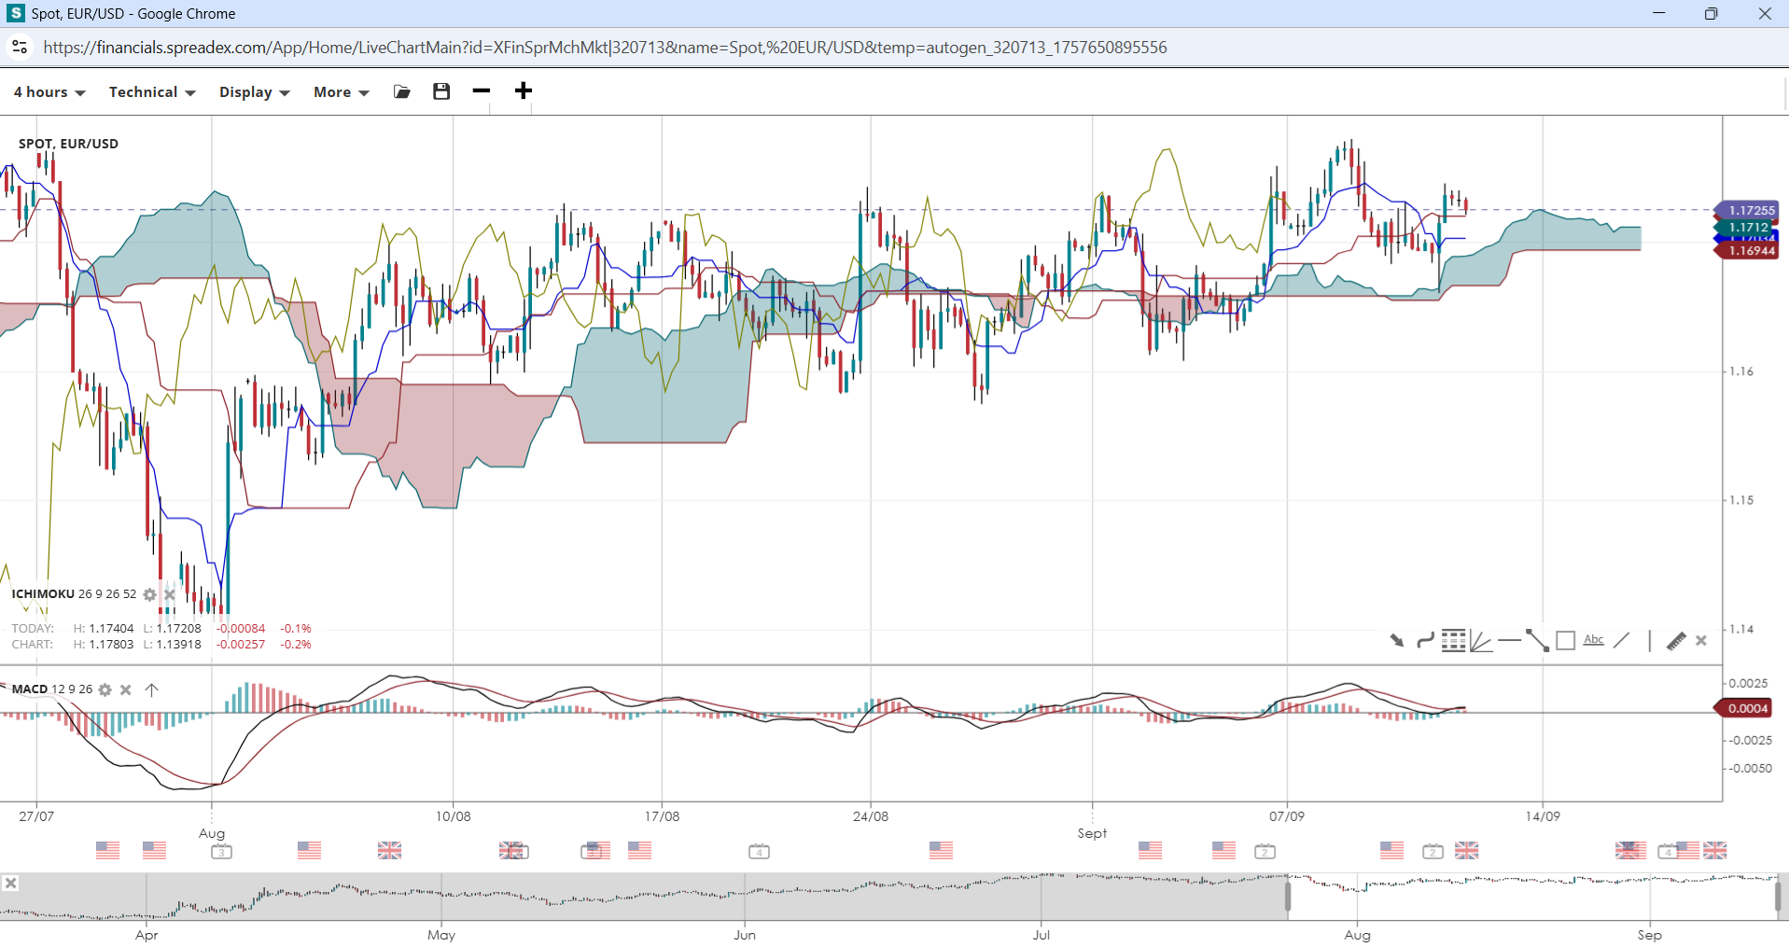Image resolution: width=1789 pixels, height=947 pixels.
Task: Click the calendar icon 4 near 17/08
Action: coord(760,852)
